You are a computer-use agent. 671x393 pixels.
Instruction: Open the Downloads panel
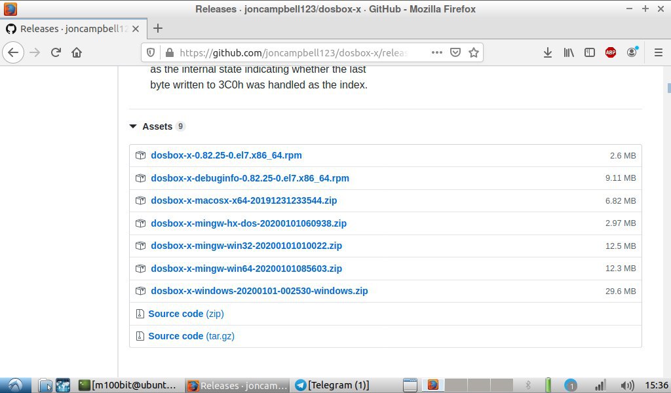(x=547, y=52)
